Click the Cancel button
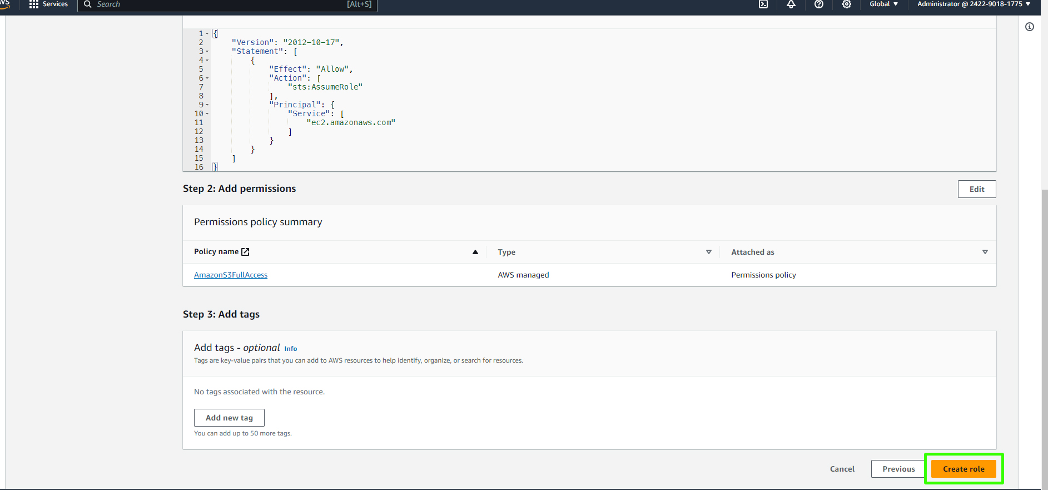 click(842, 469)
